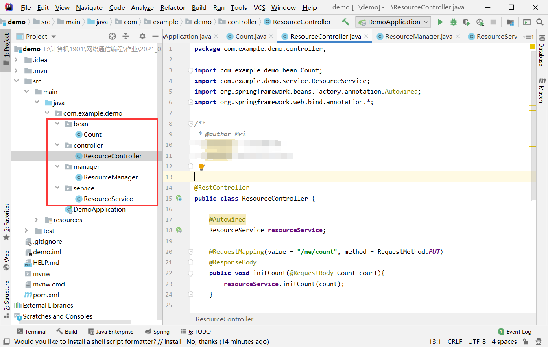The image size is (548, 347).
Task: Run DemoApplication with the green play icon
Action: point(440,22)
